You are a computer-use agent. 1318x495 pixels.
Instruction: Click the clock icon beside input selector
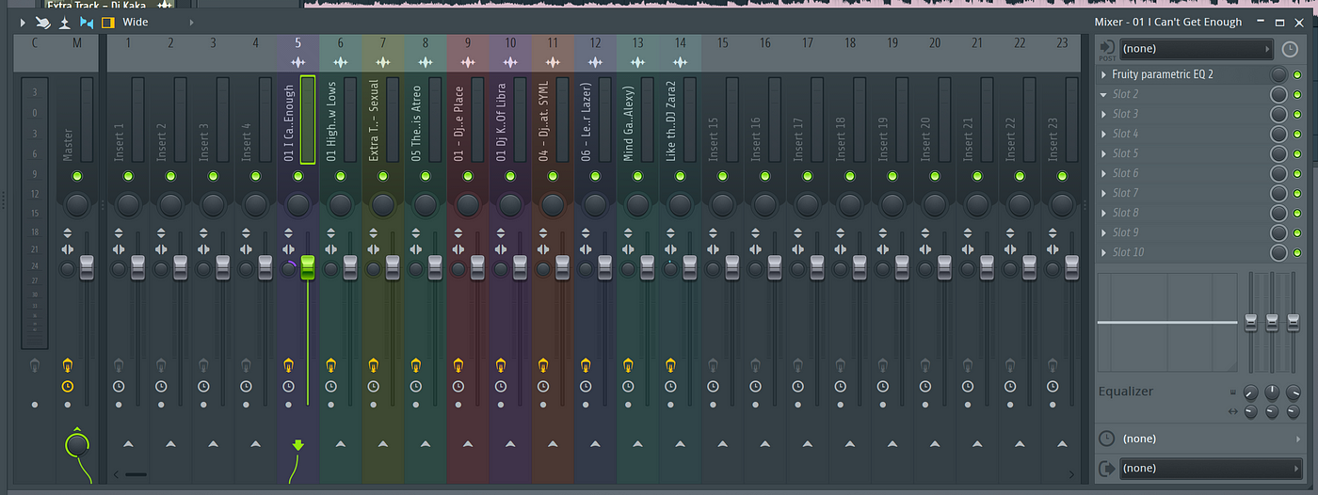1289,49
